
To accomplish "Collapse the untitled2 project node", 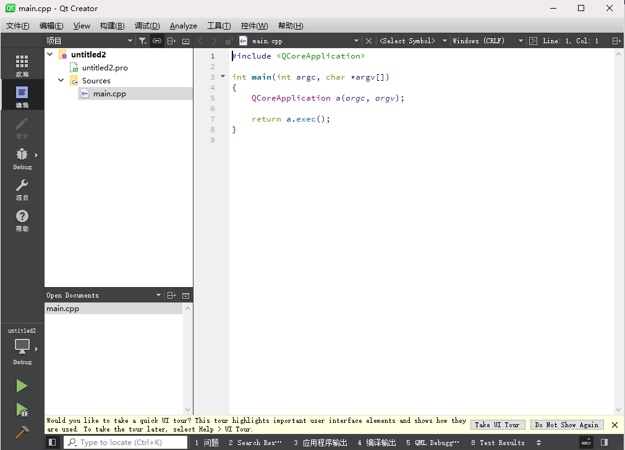I will (x=50, y=54).
